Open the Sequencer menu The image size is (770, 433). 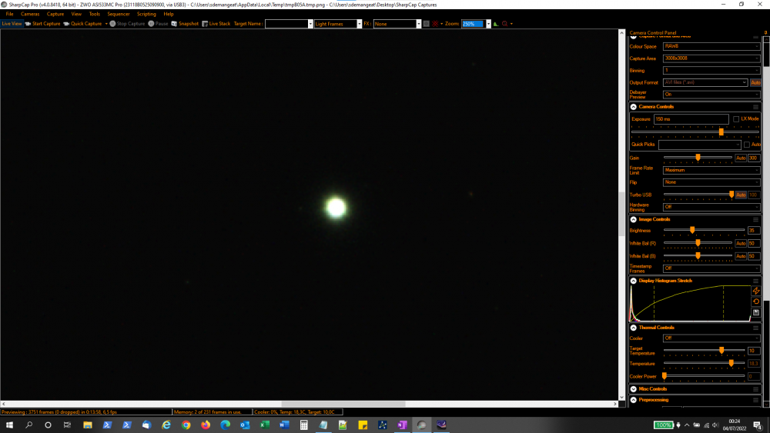119,14
